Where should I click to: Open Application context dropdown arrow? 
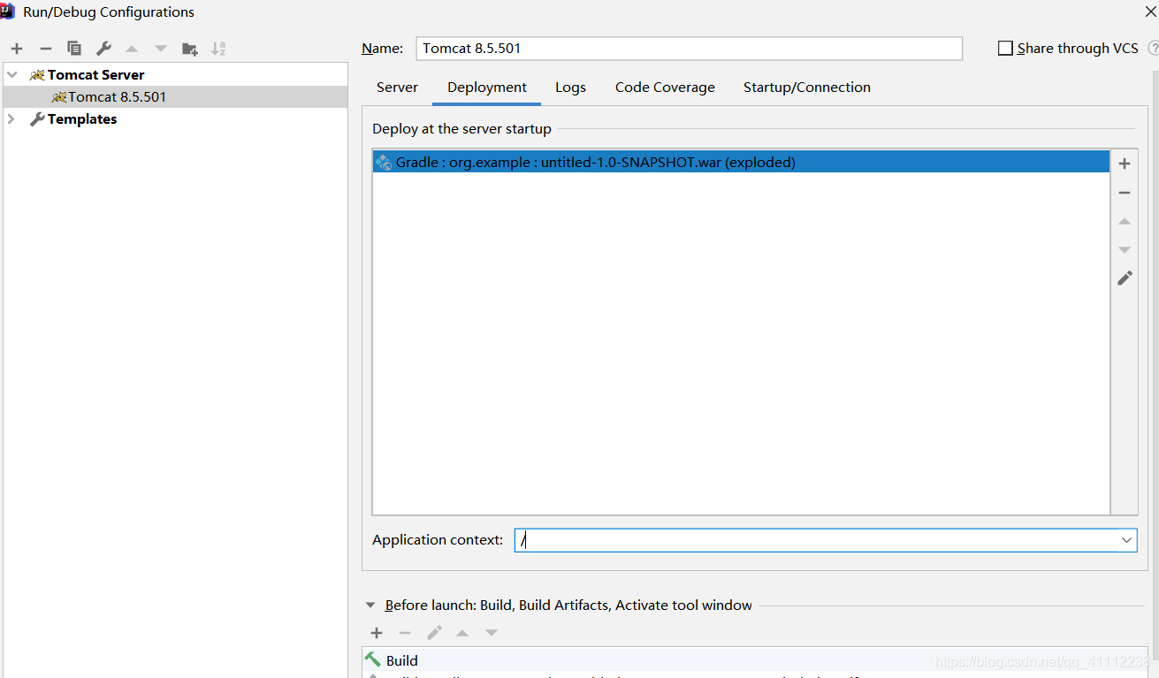pos(1126,540)
